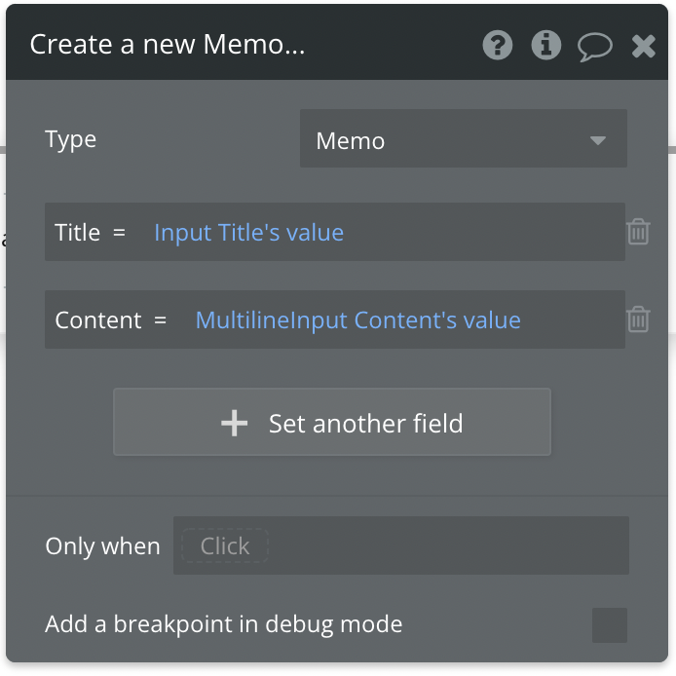Click the Add a breakpoint label text
This screenshot has width=676, height=676.
click(x=224, y=624)
